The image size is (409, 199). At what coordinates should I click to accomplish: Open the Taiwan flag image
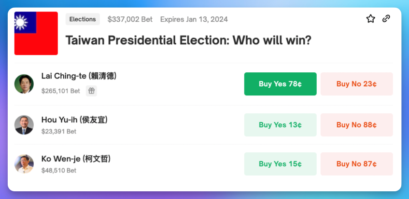tap(36, 33)
